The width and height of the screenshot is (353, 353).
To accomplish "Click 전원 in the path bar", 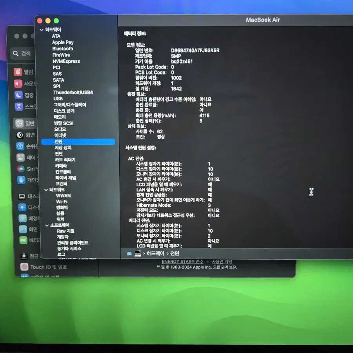I will point(175,253).
